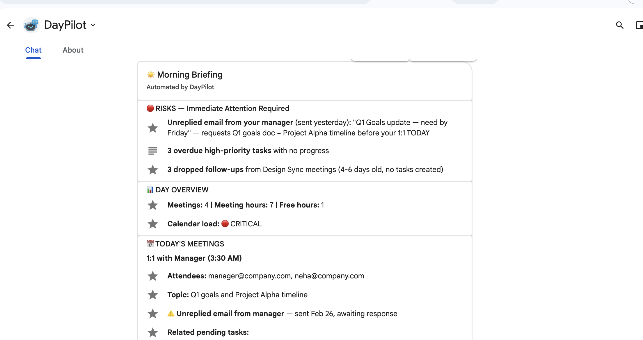Switch to the Chat tab

pos(33,50)
